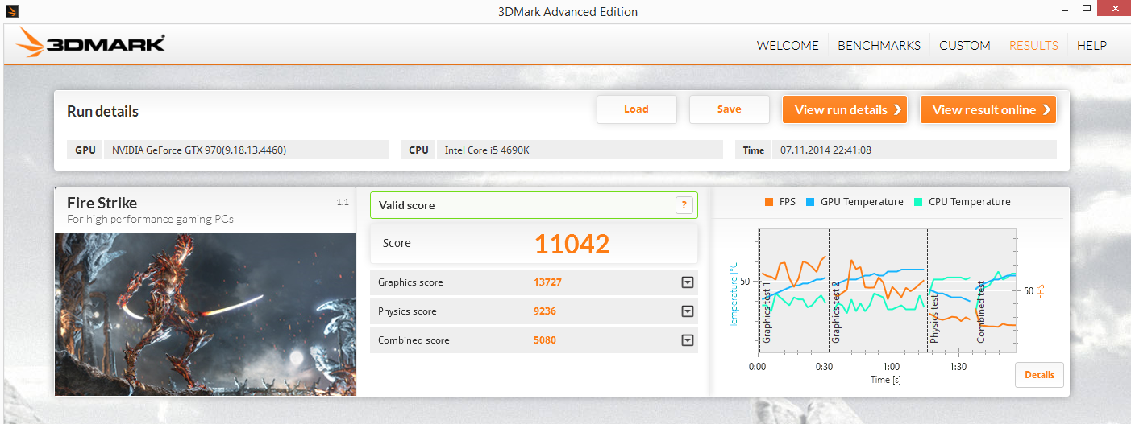Click the Time field 07.11.2014 22:41:08
The width and height of the screenshot is (1131, 424).
913,150
